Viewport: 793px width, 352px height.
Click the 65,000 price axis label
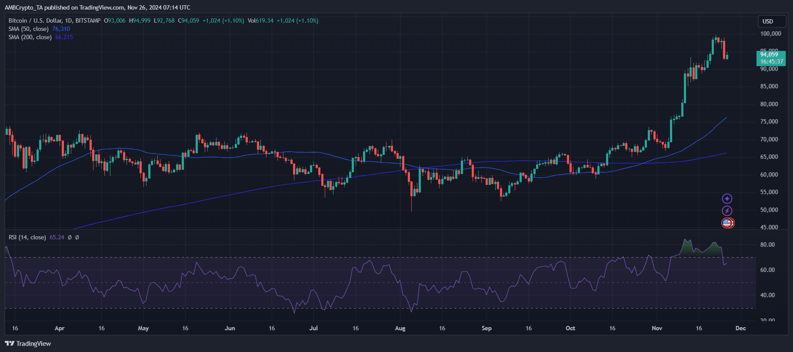click(769, 157)
